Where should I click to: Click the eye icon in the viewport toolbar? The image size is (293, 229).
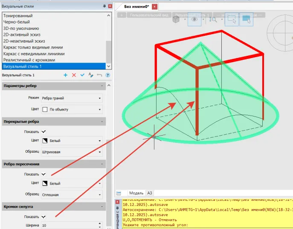(x=194, y=19)
